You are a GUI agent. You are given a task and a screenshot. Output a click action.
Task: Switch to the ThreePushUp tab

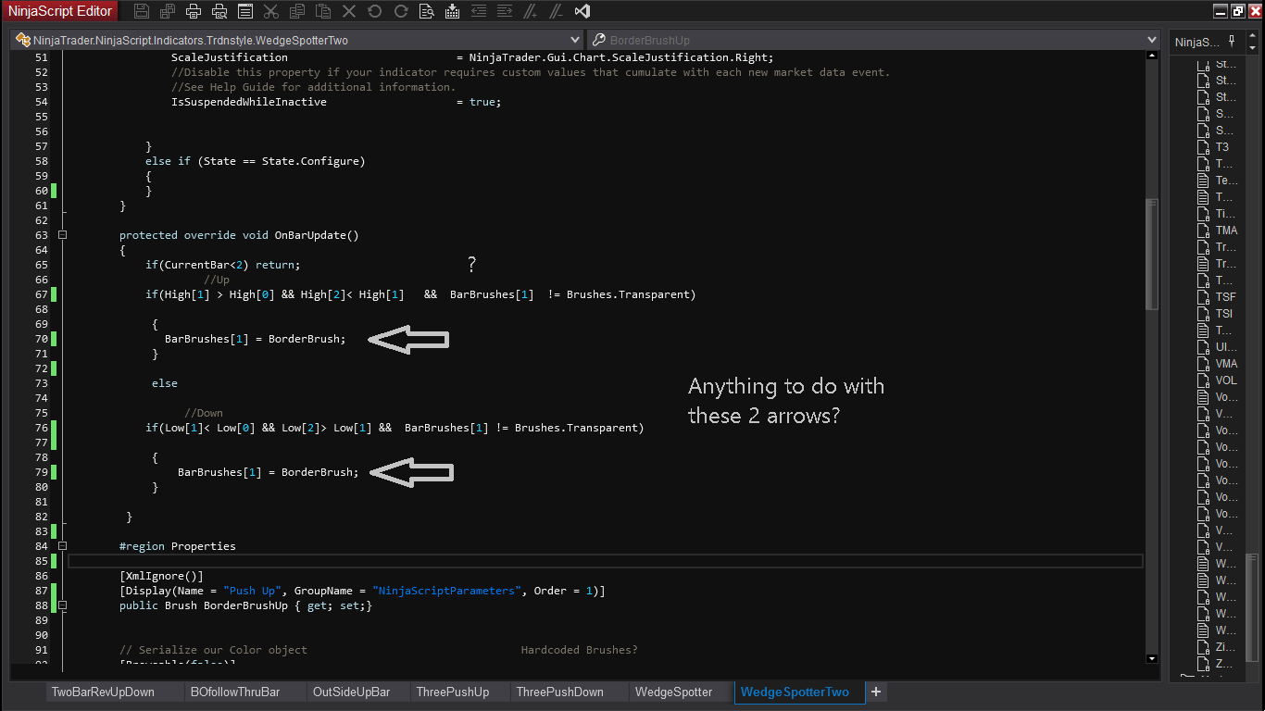click(x=452, y=692)
